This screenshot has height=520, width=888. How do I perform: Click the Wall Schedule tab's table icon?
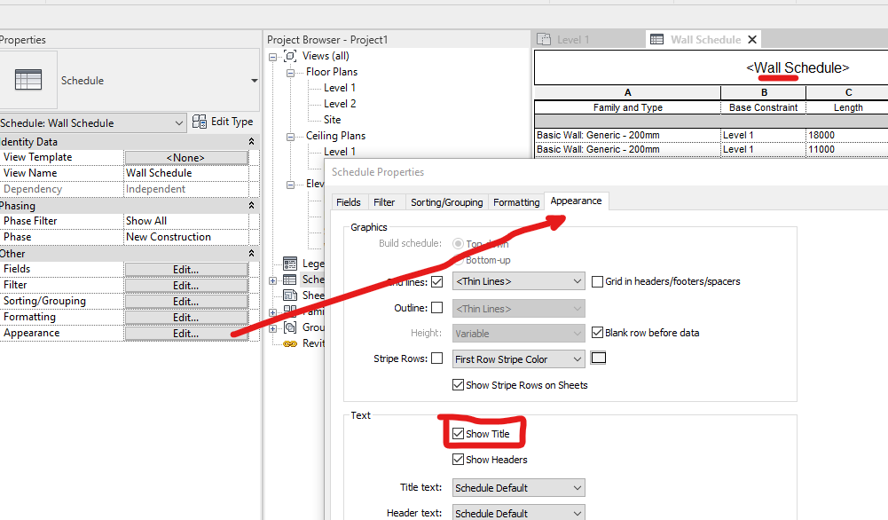tap(657, 39)
